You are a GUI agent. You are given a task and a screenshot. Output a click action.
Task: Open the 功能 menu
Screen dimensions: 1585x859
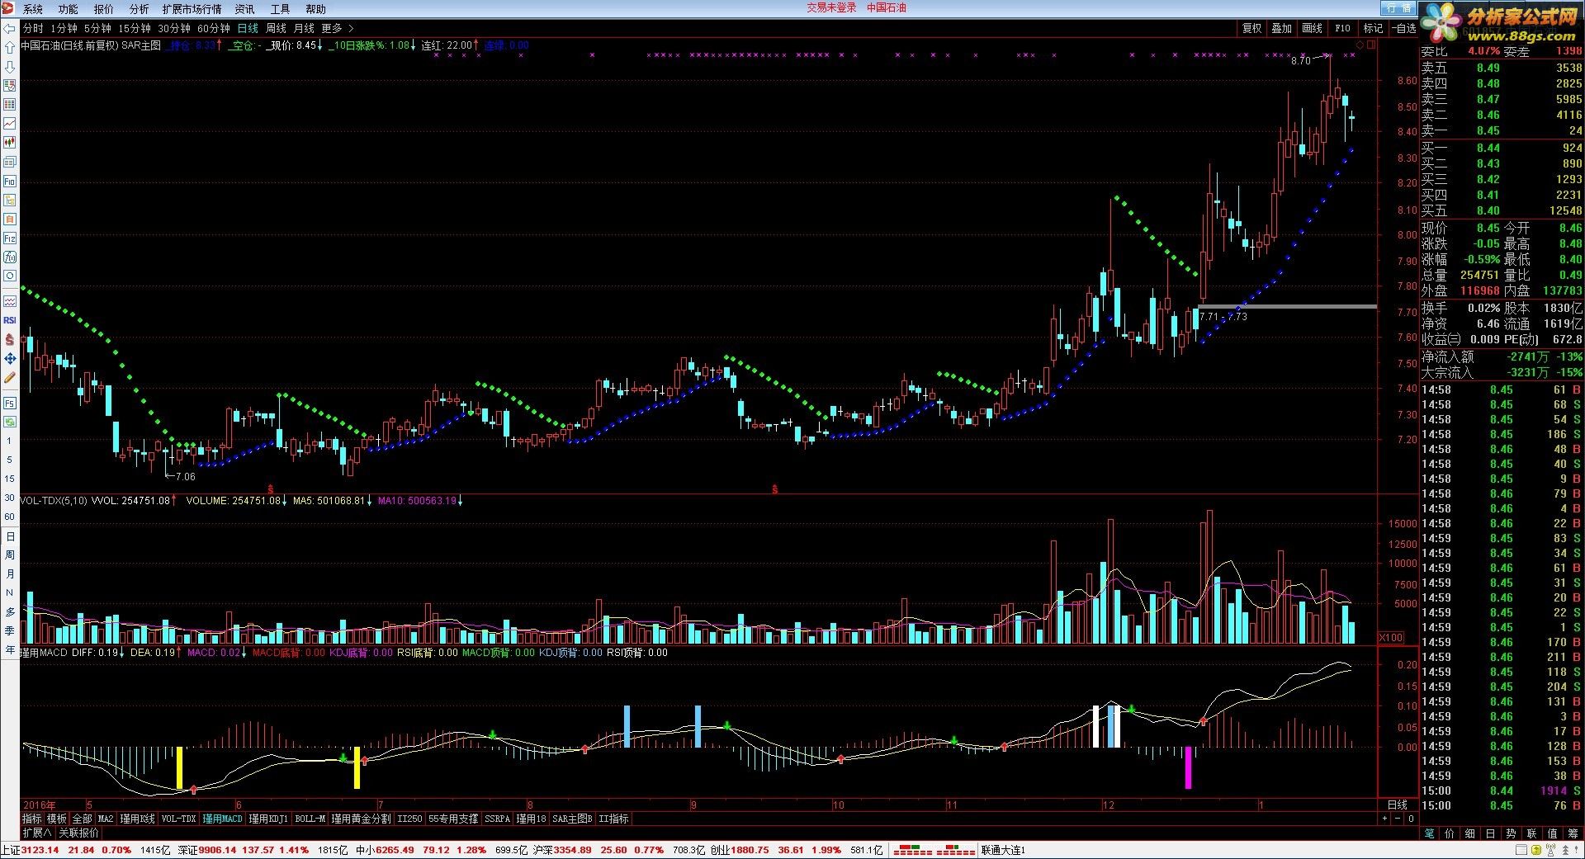(69, 9)
